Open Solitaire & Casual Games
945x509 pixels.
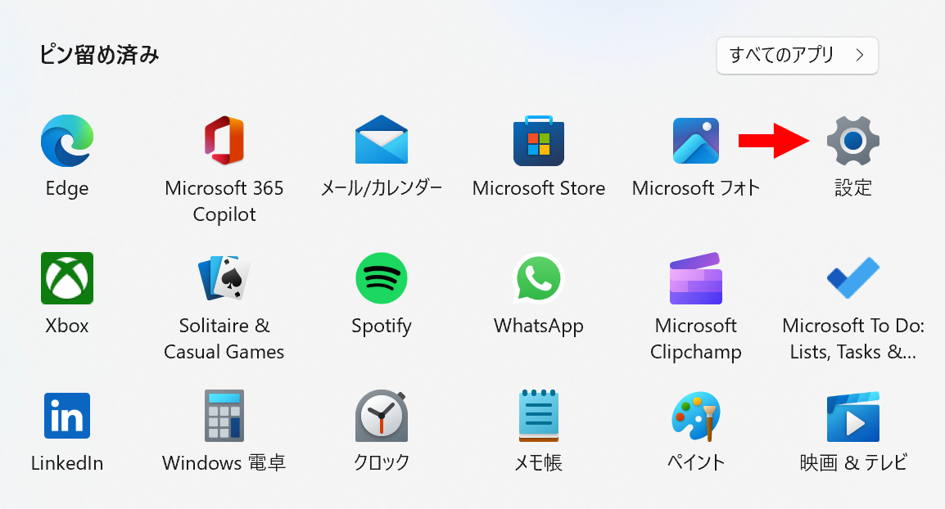click(x=224, y=278)
